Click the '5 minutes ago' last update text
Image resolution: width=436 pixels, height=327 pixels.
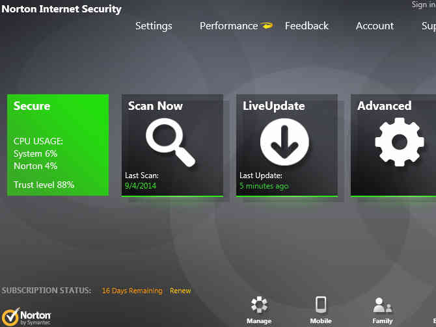point(264,186)
